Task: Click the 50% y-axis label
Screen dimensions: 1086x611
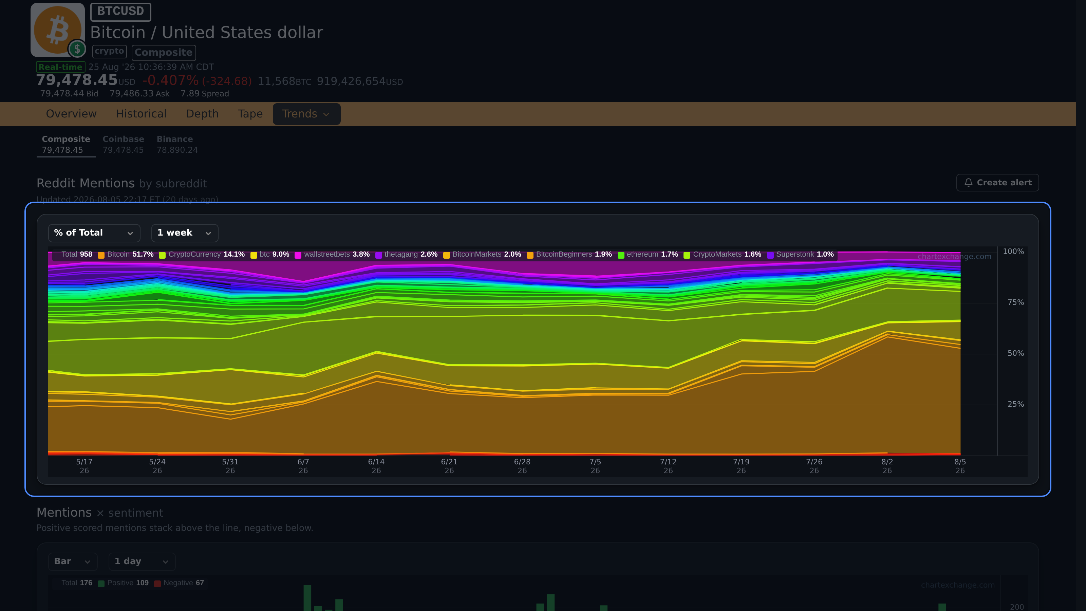Action: point(1016,353)
